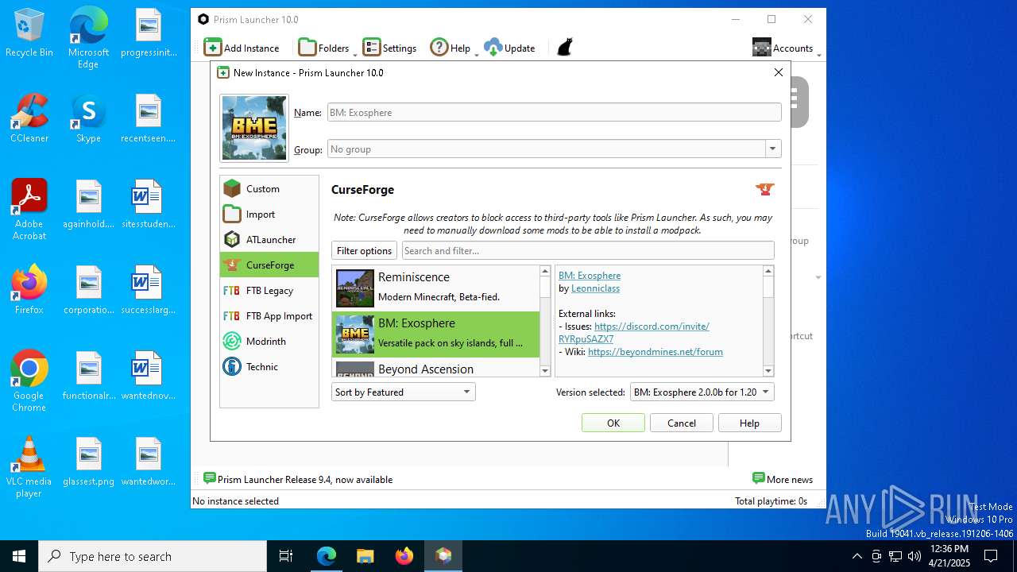Click the Filter options button
Screen dimensions: 1017x572
[364, 250]
